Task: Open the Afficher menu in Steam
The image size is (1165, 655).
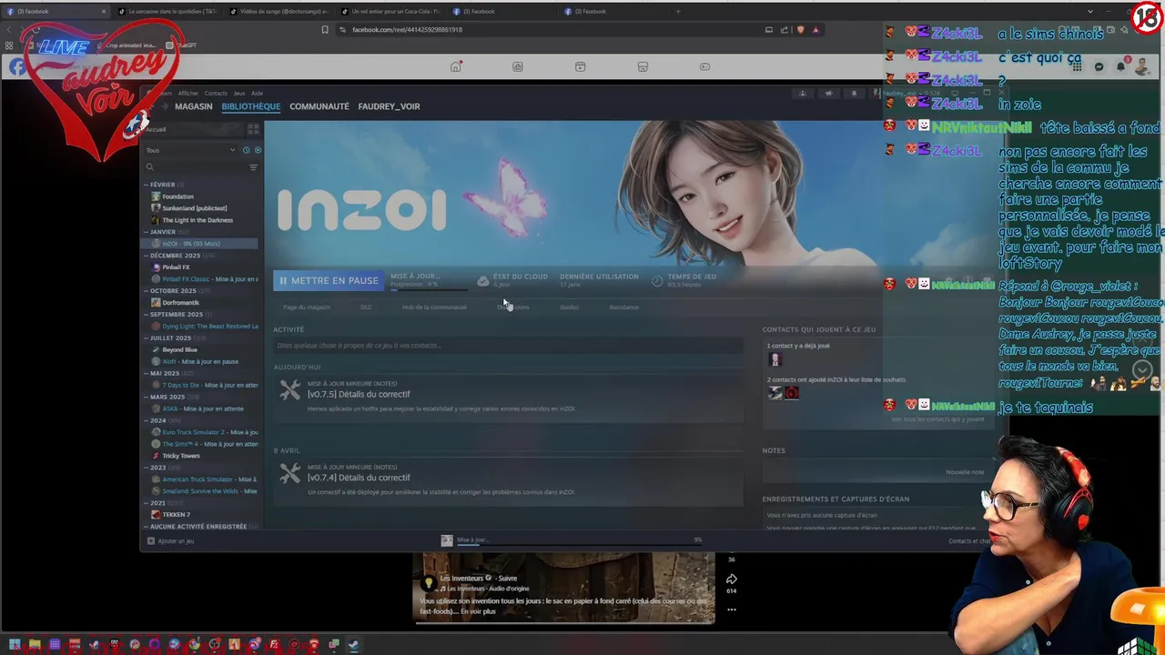Action: click(x=187, y=93)
